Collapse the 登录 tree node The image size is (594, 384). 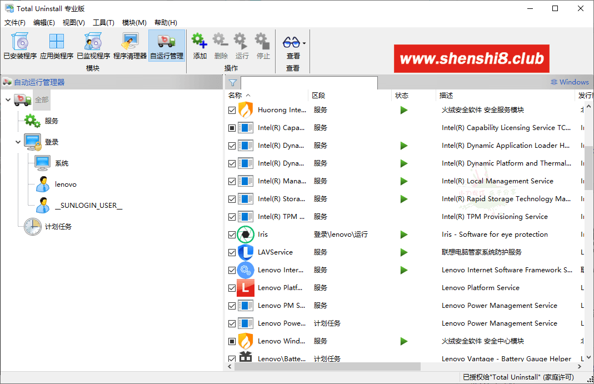point(18,142)
